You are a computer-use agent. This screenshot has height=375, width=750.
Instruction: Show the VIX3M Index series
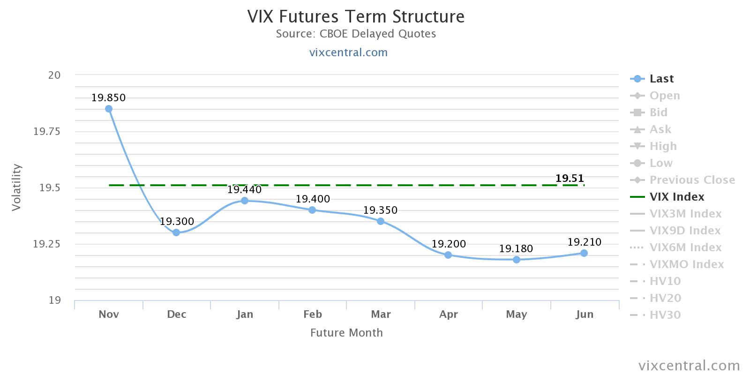[685, 214]
